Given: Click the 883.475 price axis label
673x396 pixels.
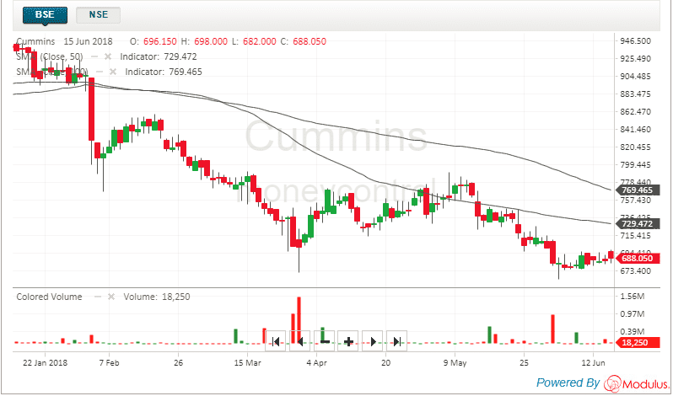Looking at the screenshot, I should pyautogui.click(x=635, y=94).
